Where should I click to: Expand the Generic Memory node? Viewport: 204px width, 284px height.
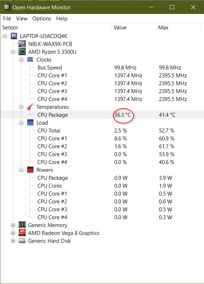coord(13,225)
